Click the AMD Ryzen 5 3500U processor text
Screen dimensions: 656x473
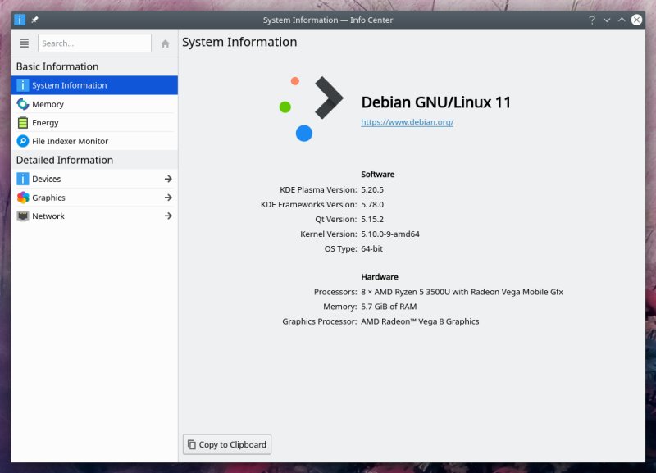click(462, 292)
